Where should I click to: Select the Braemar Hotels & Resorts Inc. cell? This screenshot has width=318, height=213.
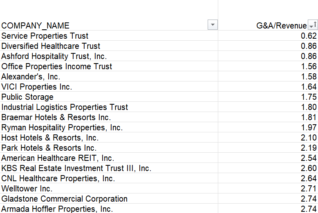56,117
